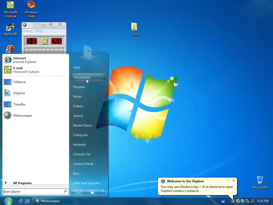Launch ViGlance from the Start menu
Image resolution: width=273 pixels, height=205 pixels.
[x=36, y=82]
